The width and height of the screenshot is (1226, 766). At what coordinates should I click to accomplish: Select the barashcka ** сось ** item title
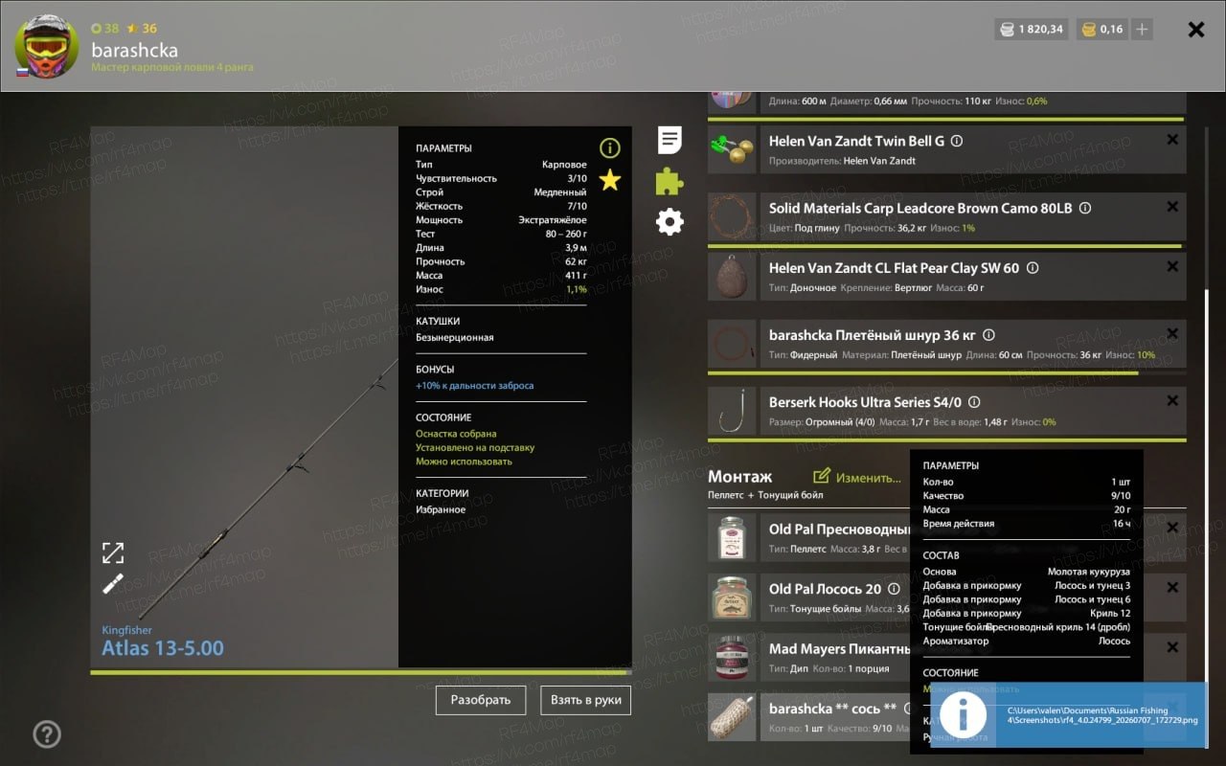click(832, 709)
